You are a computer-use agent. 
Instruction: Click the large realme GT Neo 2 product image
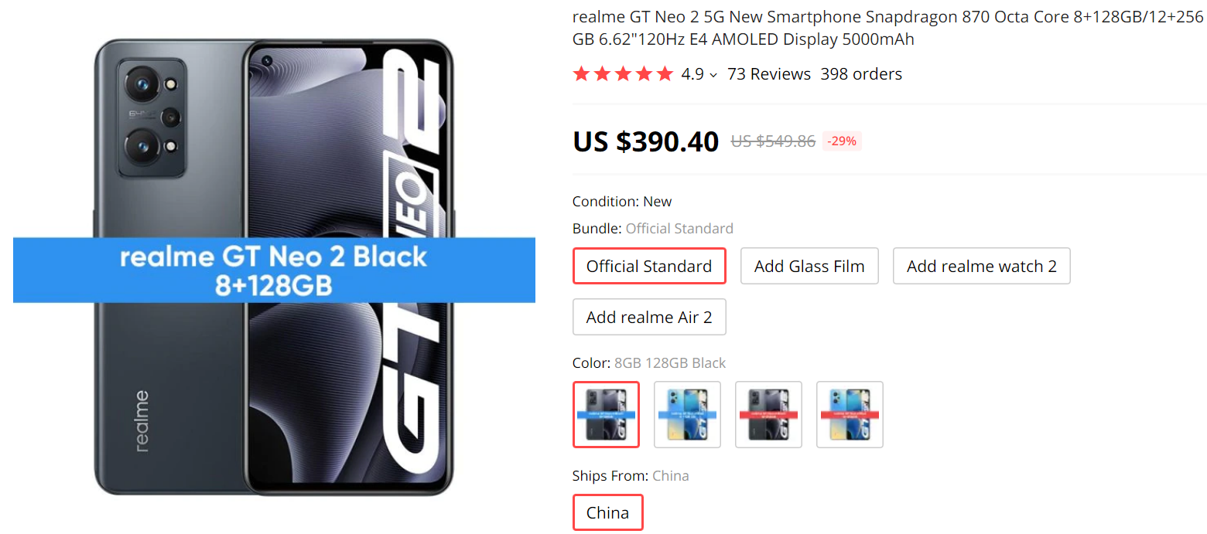click(x=274, y=267)
